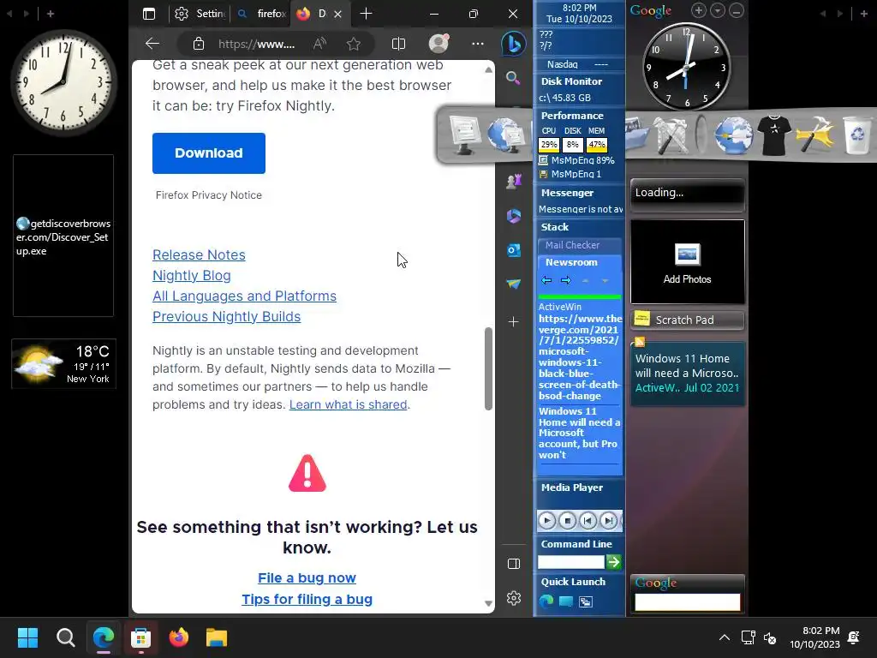Open Edge Settings and more ellipsis menu

pyautogui.click(x=478, y=44)
